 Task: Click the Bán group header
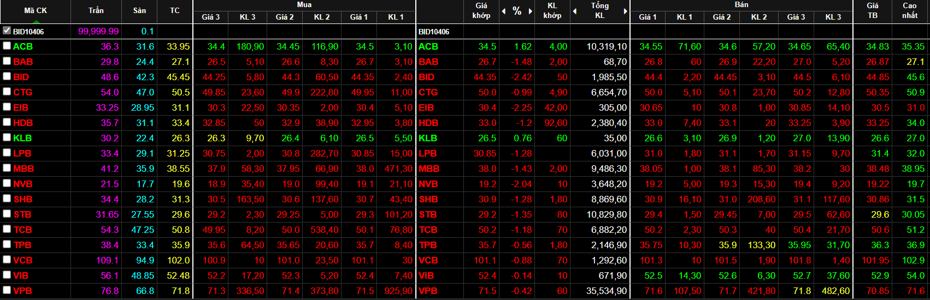(741, 4)
